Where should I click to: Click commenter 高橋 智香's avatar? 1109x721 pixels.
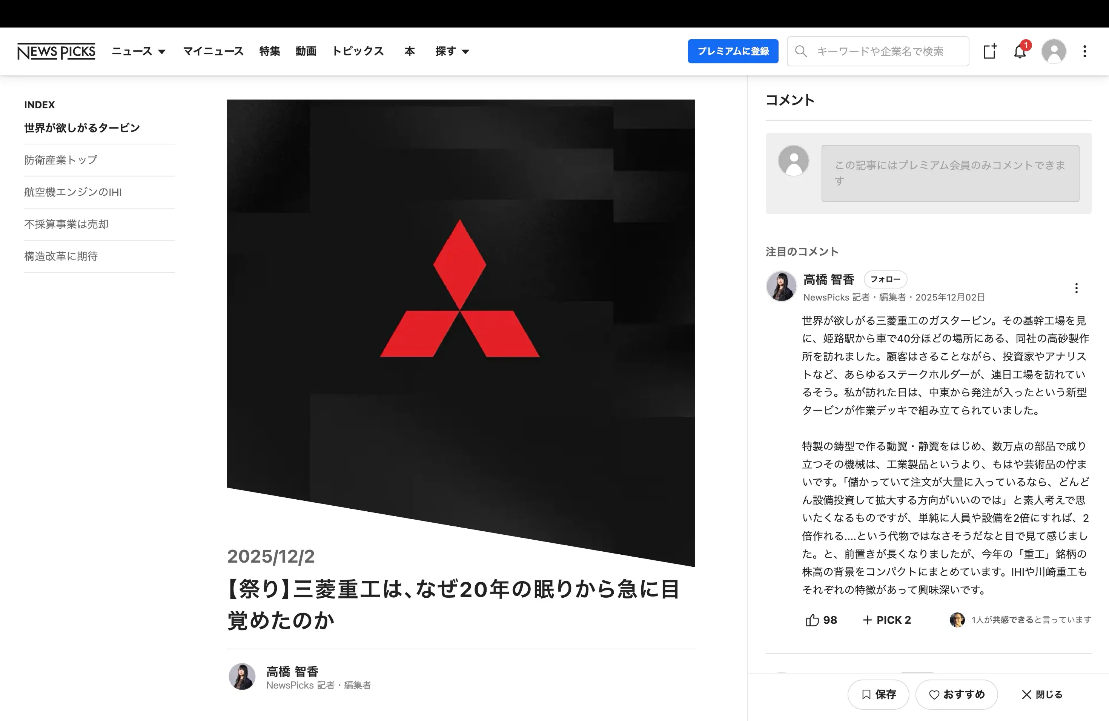782,286
